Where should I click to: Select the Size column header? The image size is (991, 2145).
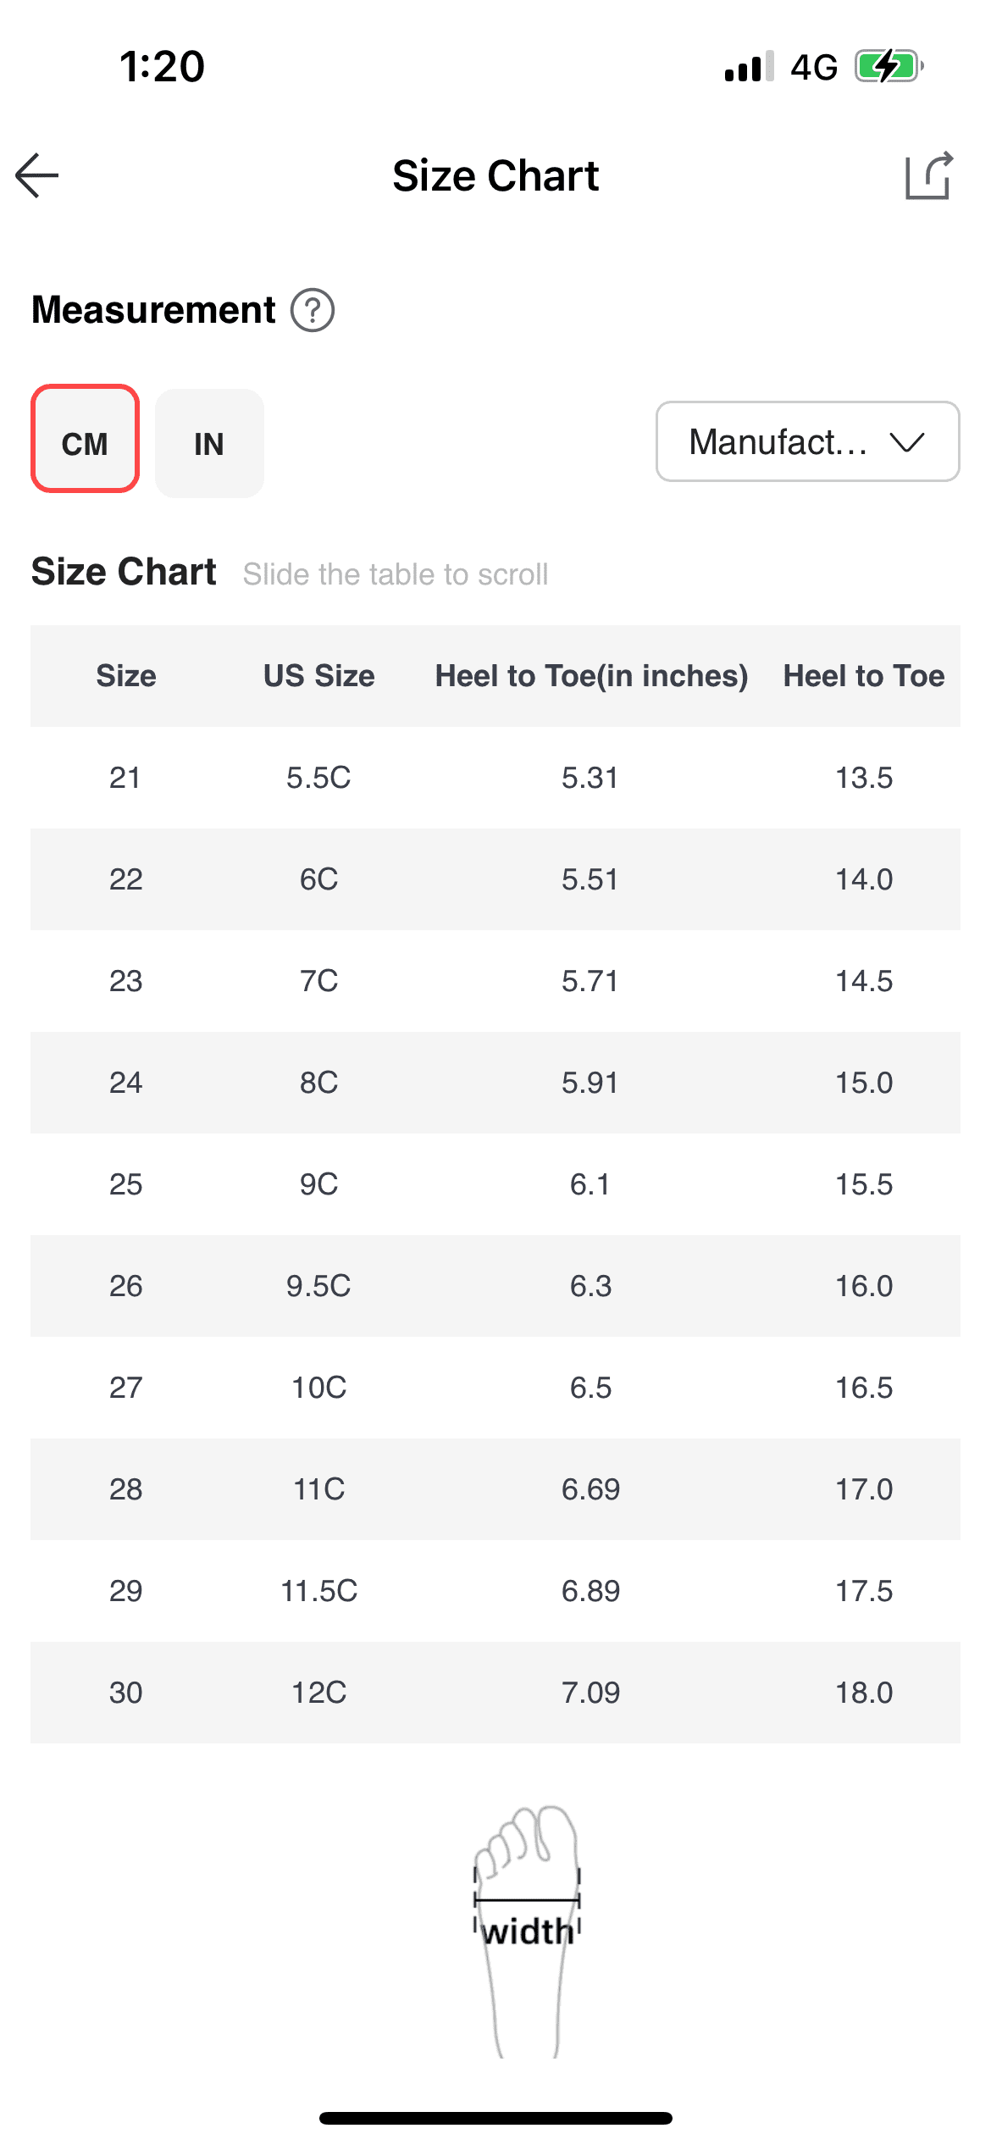pos(125,676)
